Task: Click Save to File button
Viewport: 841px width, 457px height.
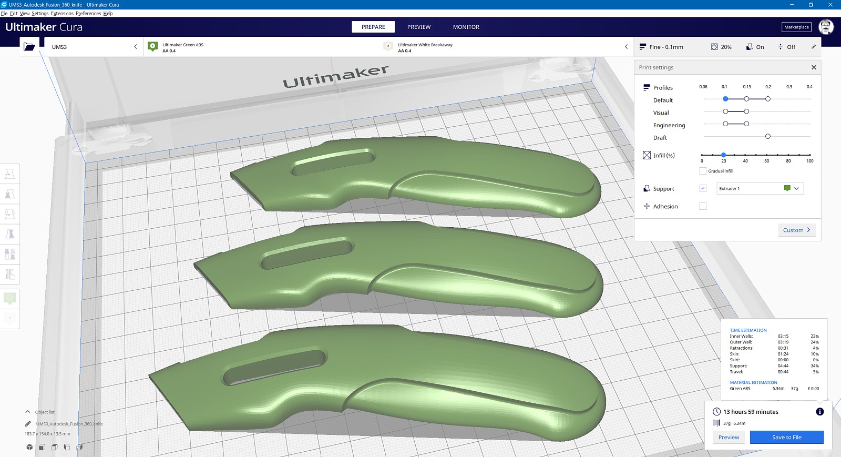Action: [x=787, y=437]
